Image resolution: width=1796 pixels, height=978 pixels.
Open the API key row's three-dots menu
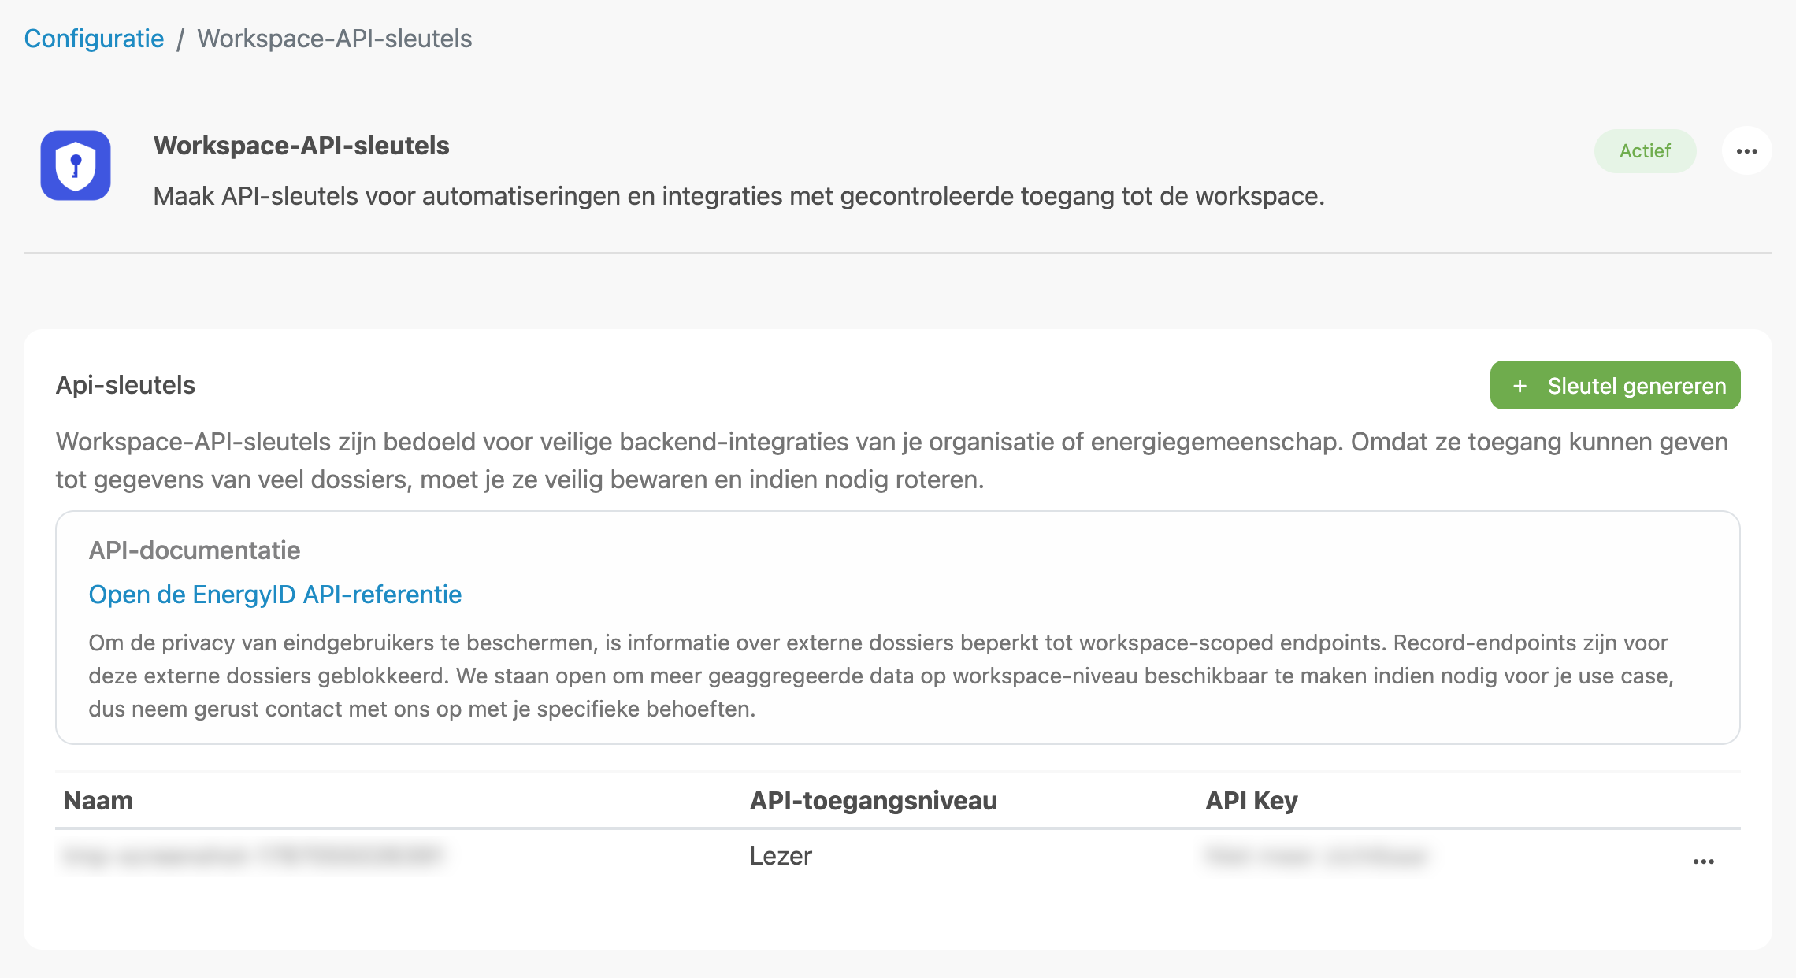coord(1703,861)
